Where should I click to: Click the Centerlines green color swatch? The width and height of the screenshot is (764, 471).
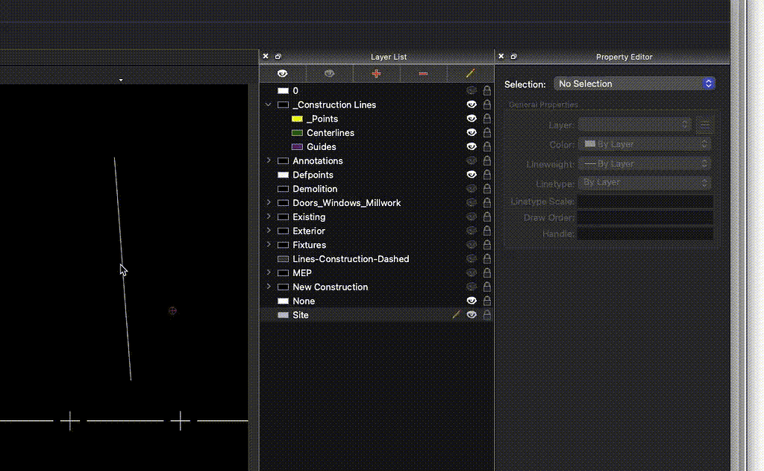[297, 133]
